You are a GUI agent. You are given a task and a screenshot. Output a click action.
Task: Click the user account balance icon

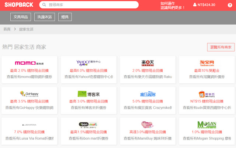coord(195,5)
